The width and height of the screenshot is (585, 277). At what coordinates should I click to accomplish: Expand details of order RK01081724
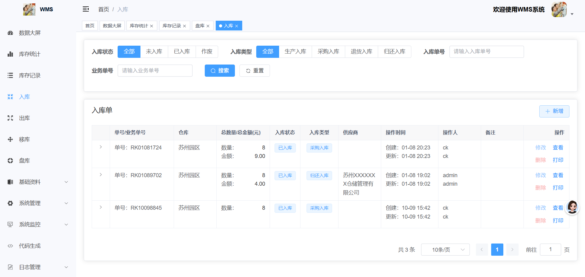tap(101, 147)
